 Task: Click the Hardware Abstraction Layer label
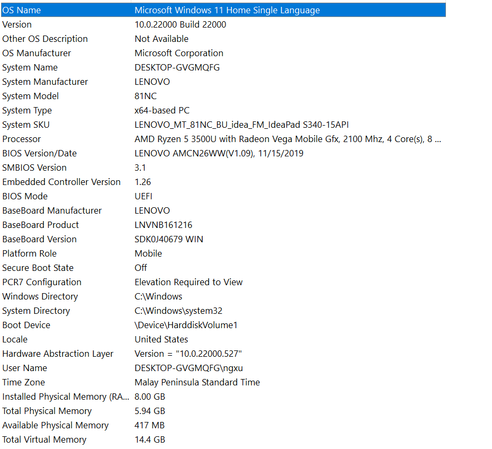[x=58, y=354]
